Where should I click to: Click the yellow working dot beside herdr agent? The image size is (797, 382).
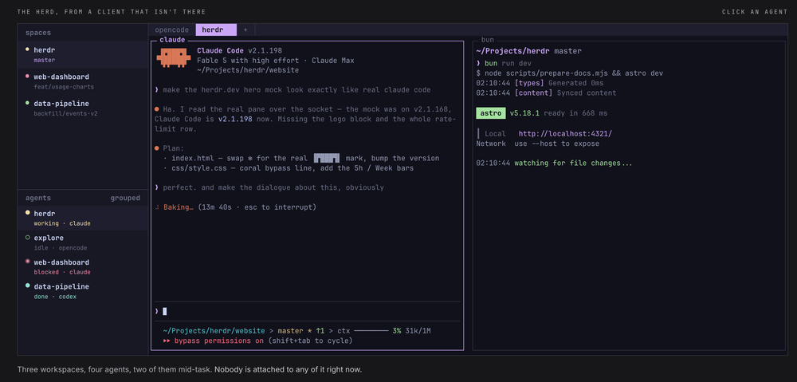coord(27,213)
